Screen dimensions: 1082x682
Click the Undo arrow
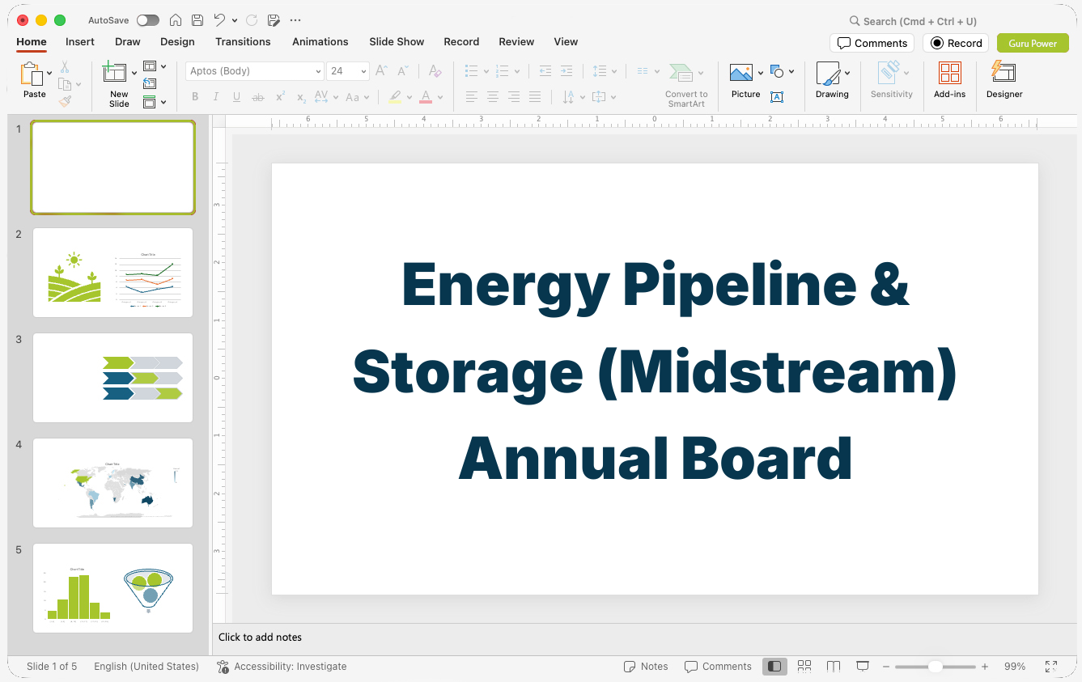pos(219,20)
